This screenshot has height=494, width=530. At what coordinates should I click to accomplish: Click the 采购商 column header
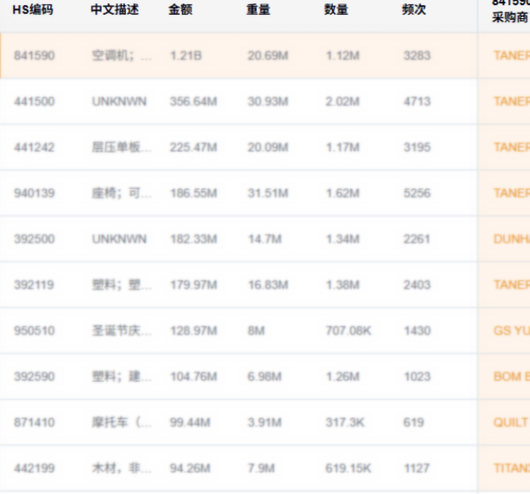coord(504,16)
